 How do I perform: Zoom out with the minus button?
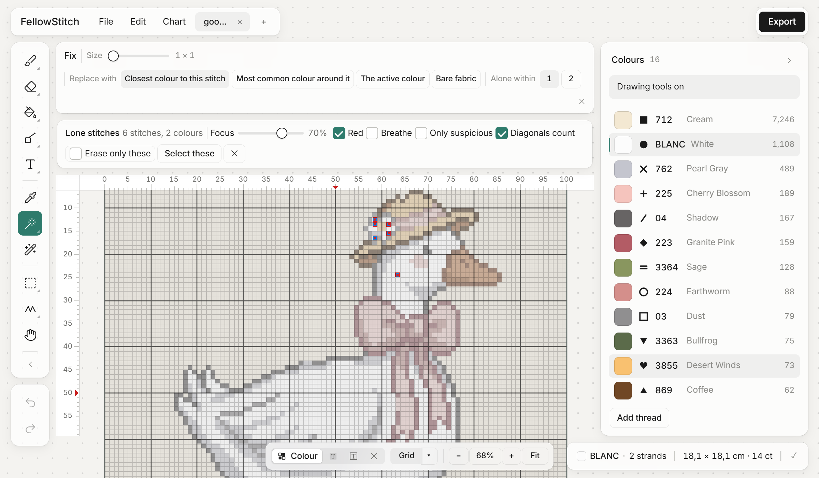[x=459, y=456]
